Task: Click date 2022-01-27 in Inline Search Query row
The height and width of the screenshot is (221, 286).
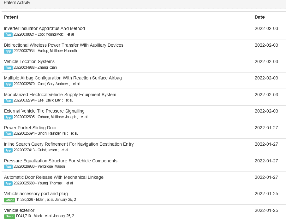Action: [x=266, y=144]
